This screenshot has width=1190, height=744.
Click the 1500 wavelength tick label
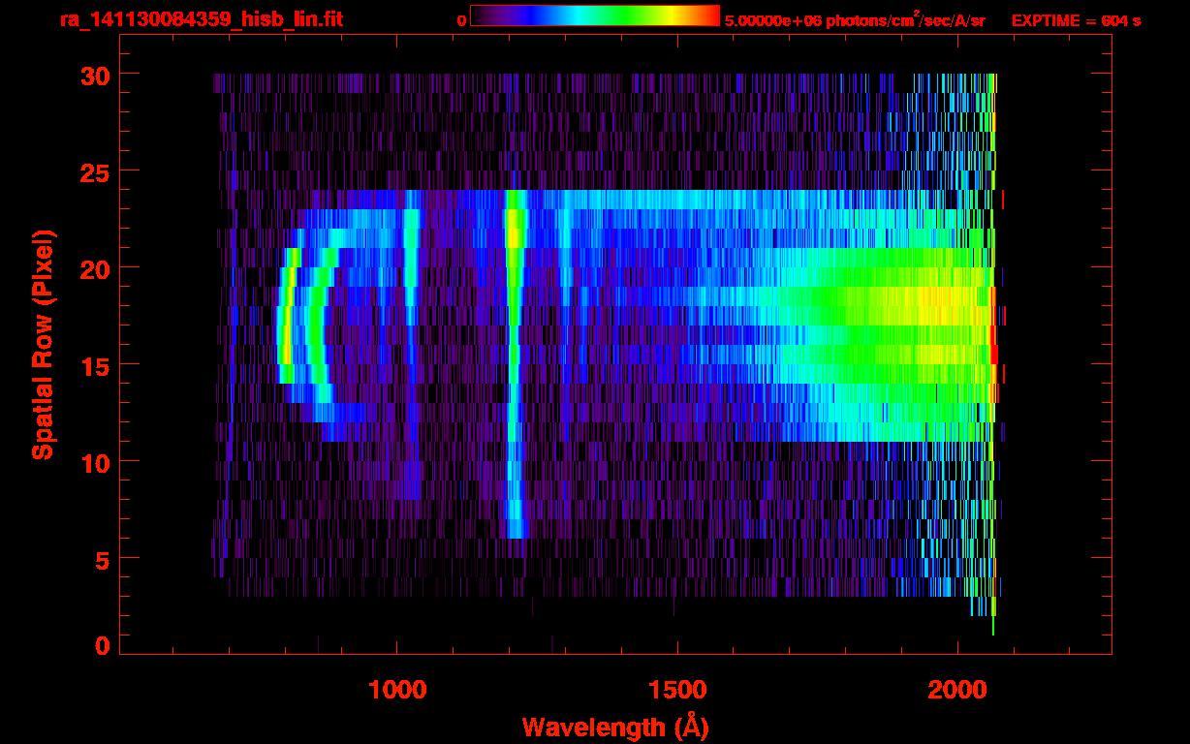pos(677,689)
